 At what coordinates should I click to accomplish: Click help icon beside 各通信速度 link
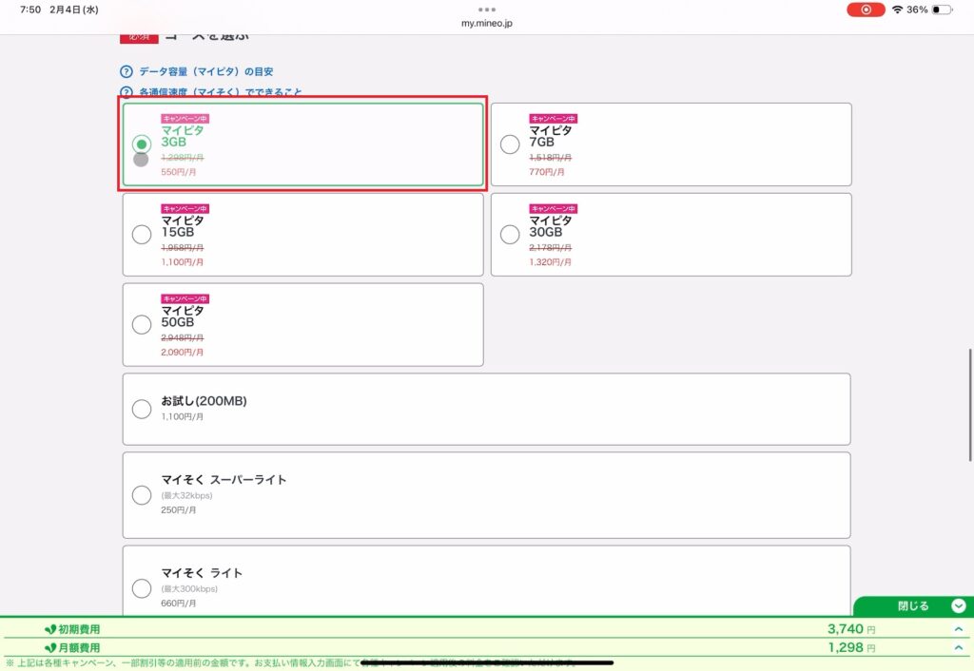click(126, 92)
